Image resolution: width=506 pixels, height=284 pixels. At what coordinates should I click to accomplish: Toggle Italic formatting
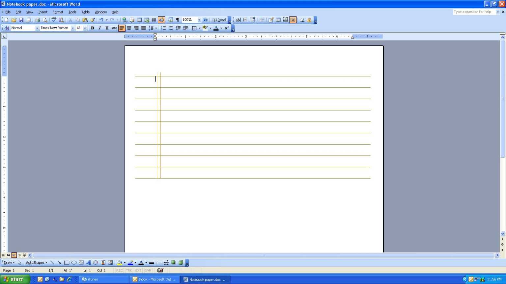tap(99, 28)
